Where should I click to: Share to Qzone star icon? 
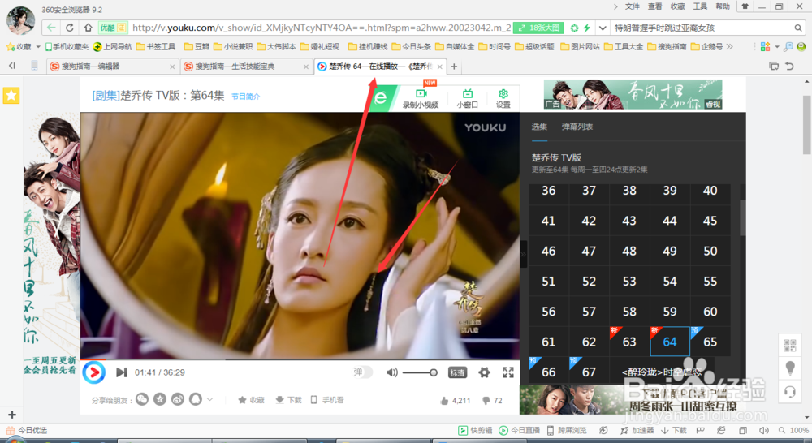tap(160, 399)
